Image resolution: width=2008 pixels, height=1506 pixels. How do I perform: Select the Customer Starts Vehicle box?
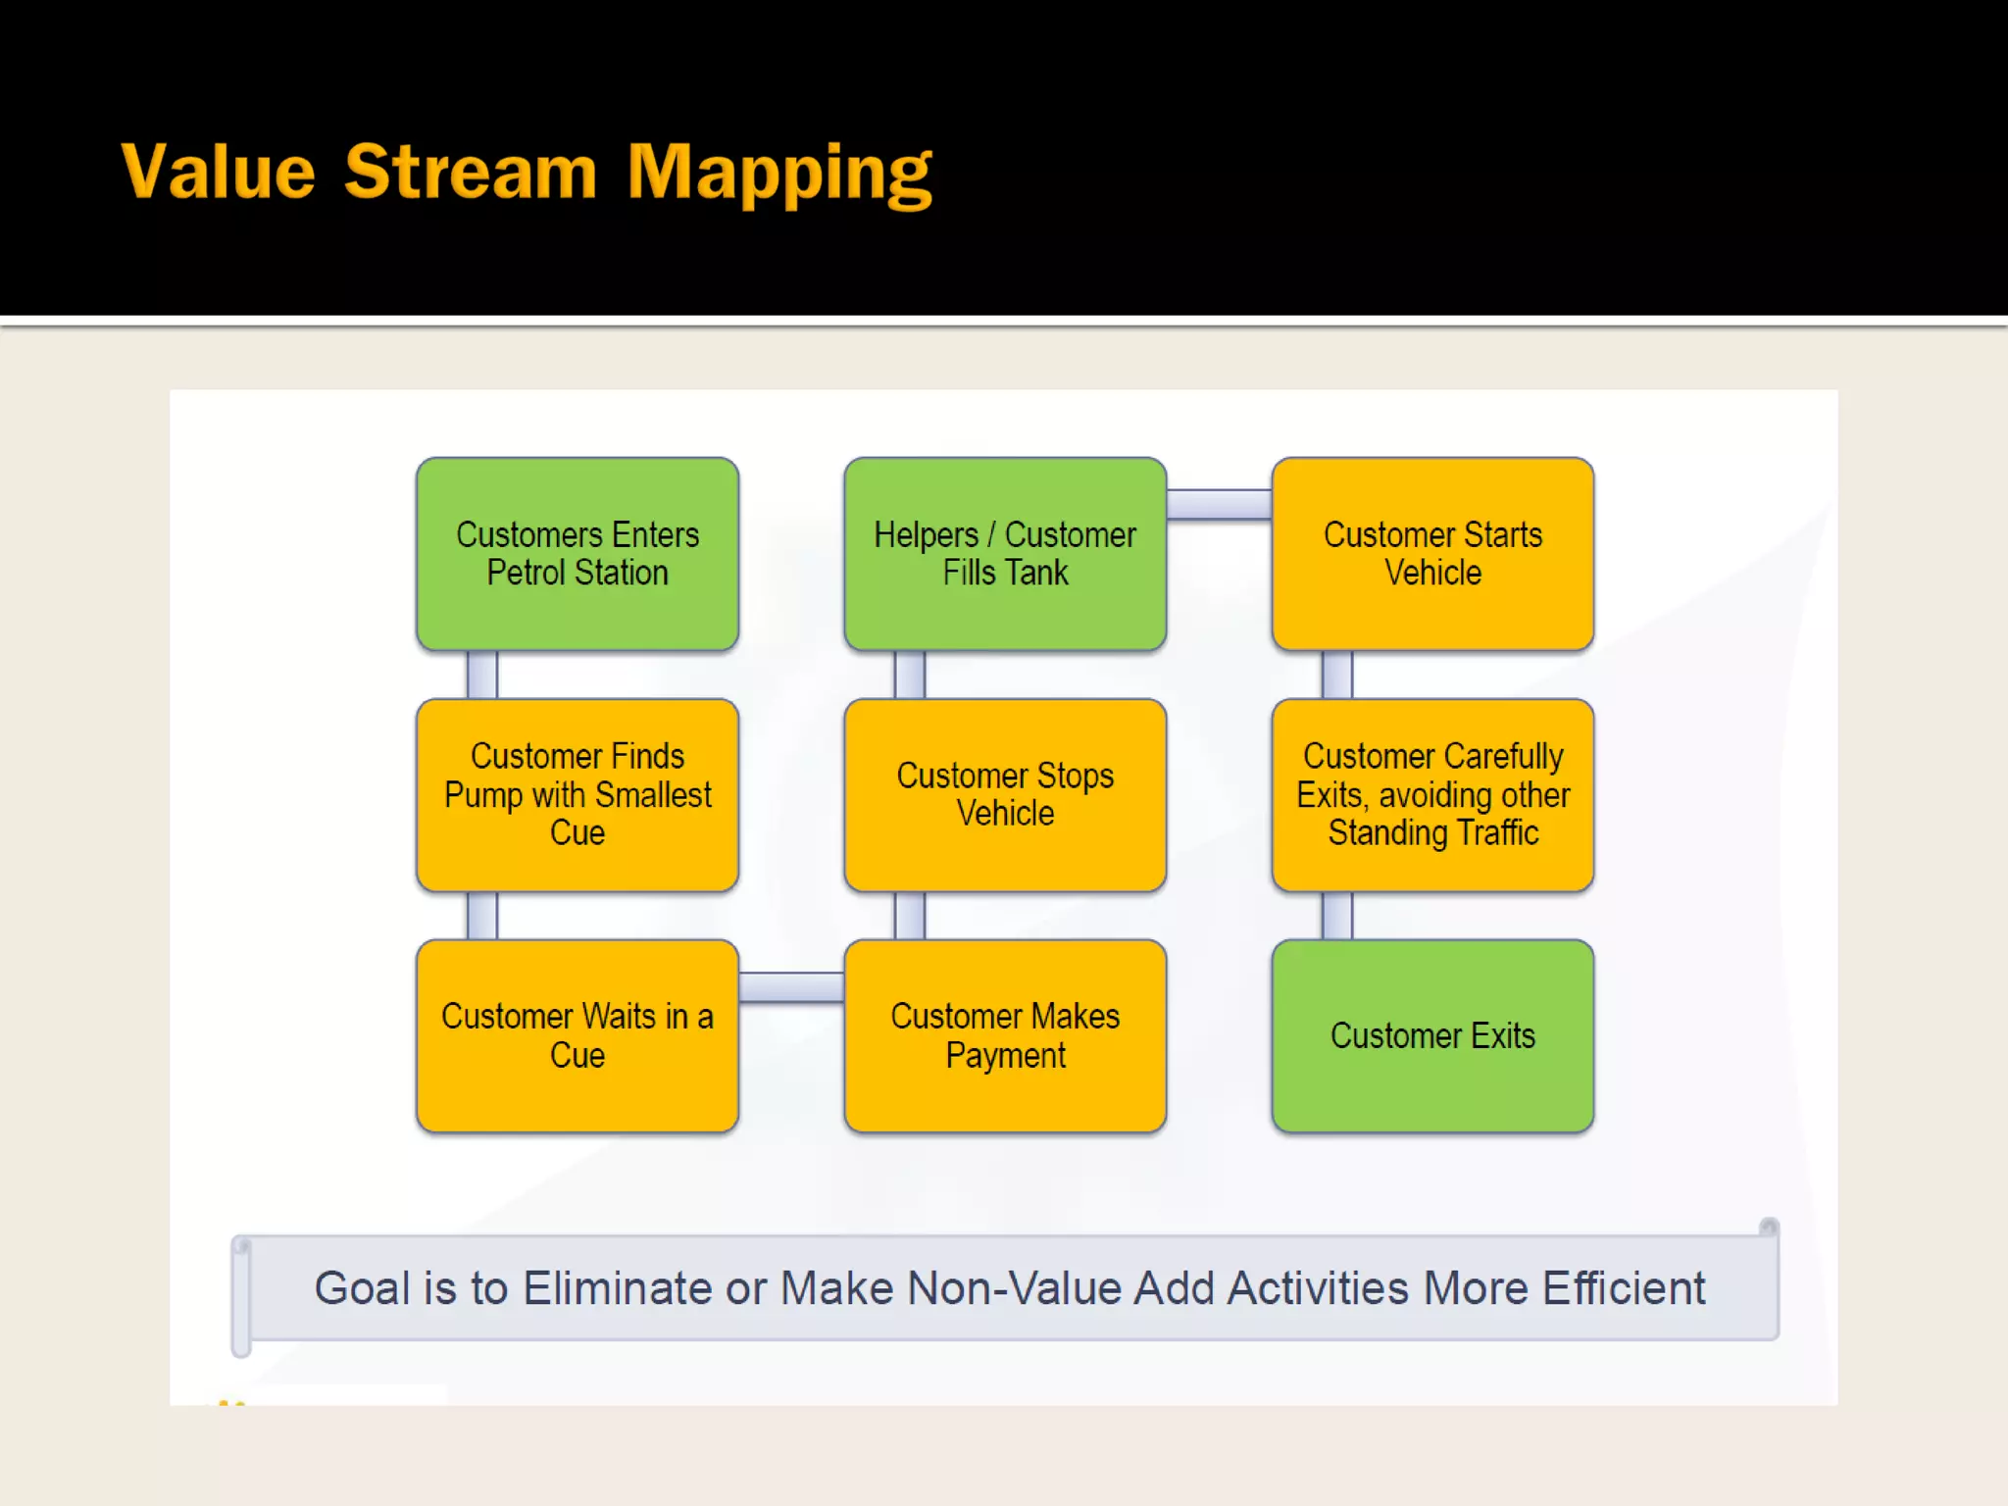click(1432, 554)
